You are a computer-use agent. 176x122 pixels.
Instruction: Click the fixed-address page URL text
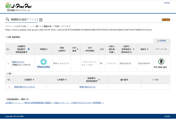tap(78, 30)
